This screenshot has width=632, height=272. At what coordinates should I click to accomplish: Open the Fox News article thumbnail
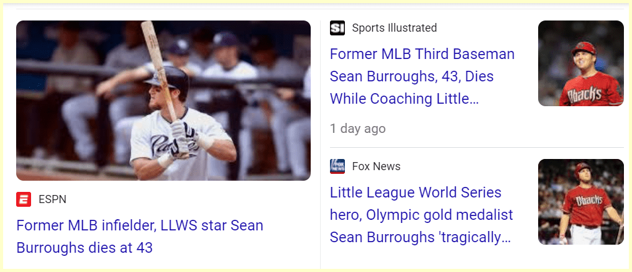(x=580, y=202)
